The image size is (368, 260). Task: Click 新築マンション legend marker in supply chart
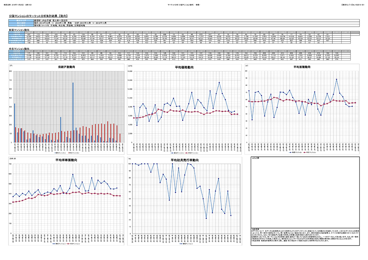(x=56, y=153)
